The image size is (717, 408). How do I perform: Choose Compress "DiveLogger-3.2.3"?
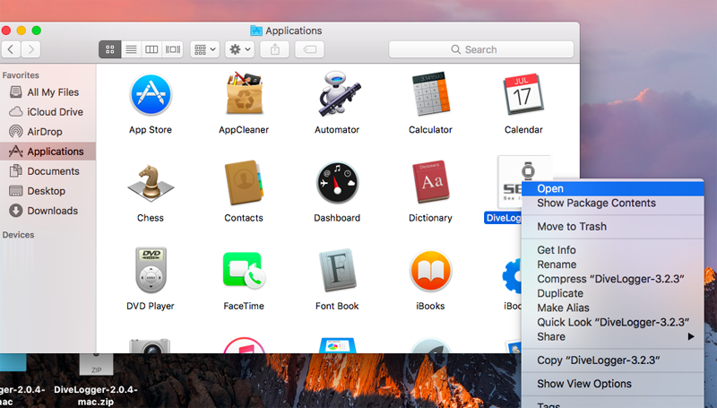point(613,279)
